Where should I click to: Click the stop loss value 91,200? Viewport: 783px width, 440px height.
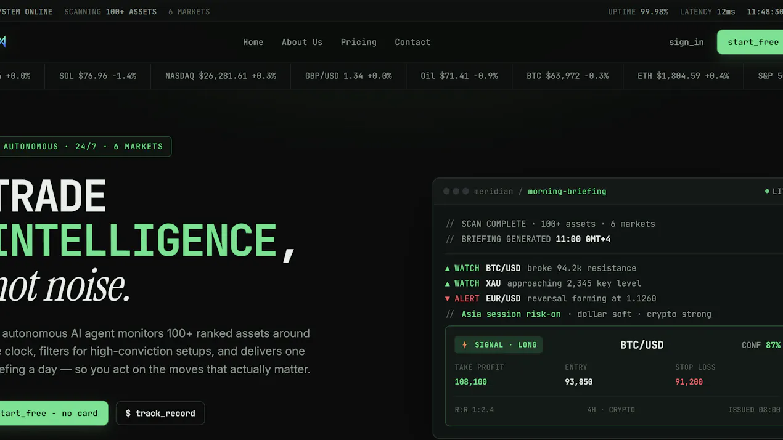point(689,382)
